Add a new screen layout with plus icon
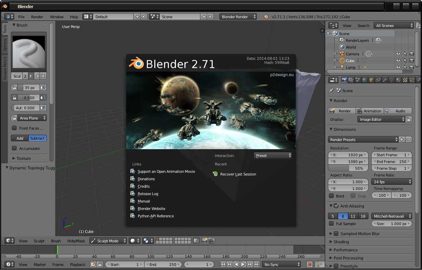This screenshot has height=270, width=422. click(x=137, y=17)
